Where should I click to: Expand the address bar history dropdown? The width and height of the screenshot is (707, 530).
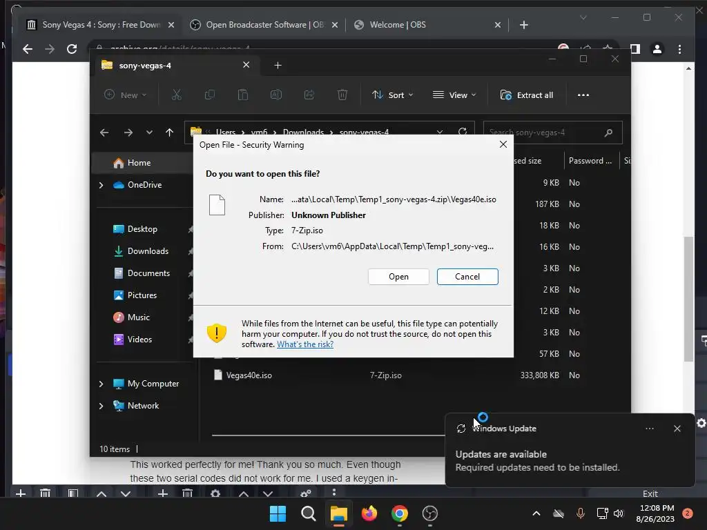[x=440, y=132]
